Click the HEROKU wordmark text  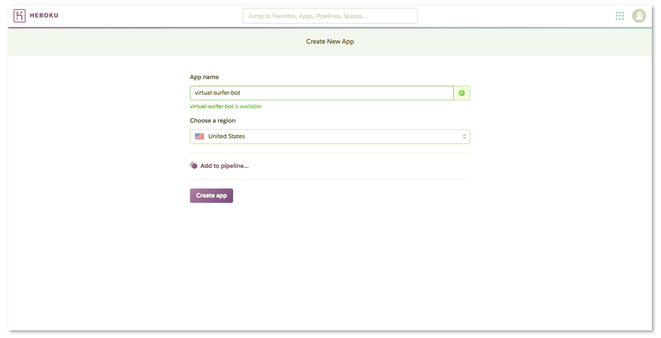(44, 15)
